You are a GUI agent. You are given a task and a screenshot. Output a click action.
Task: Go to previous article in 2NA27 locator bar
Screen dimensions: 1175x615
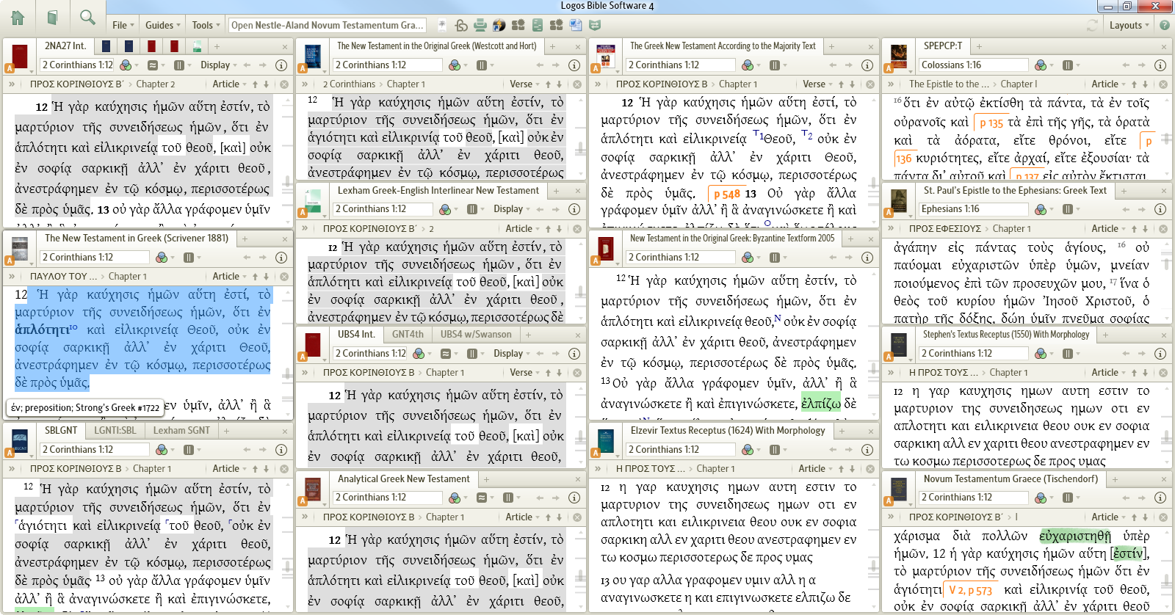pyautogui.click(x=256, y=84)
